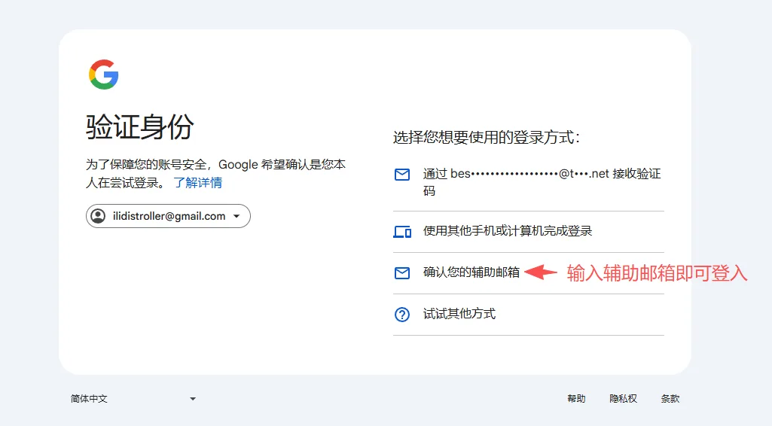Choose 使用其他手机或计算机完成登录 option
Screen dimensions: 772x426
pyautogui.click(x=529, y=232)
